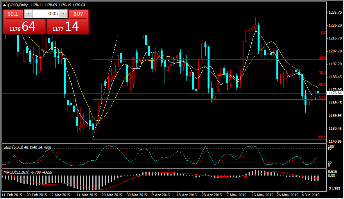
Task: Click the 11 Mar 2015 date marker
Action: [x=87, y=195]
